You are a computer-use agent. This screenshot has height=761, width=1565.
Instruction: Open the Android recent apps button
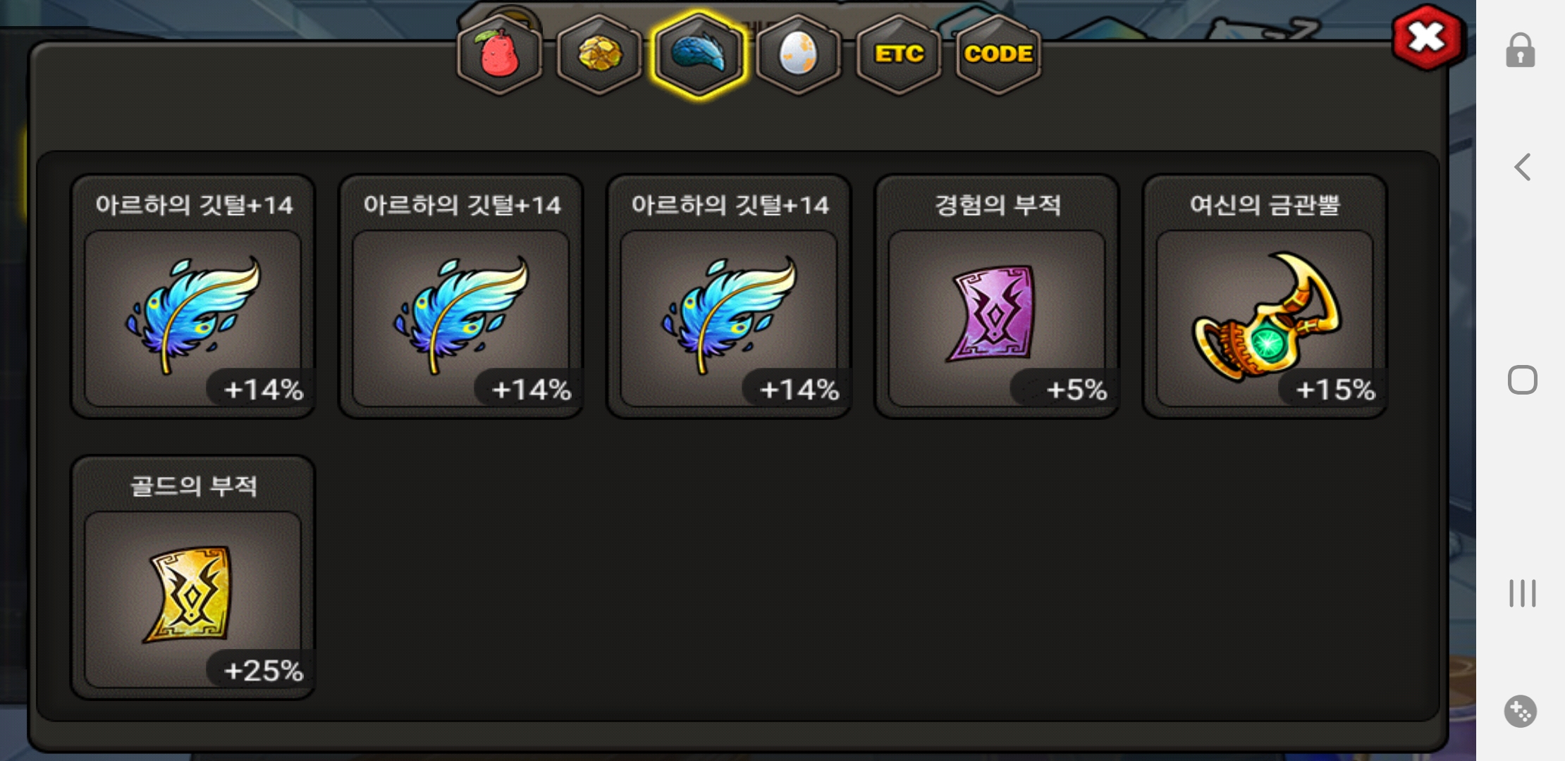(x=1523, y=593)
